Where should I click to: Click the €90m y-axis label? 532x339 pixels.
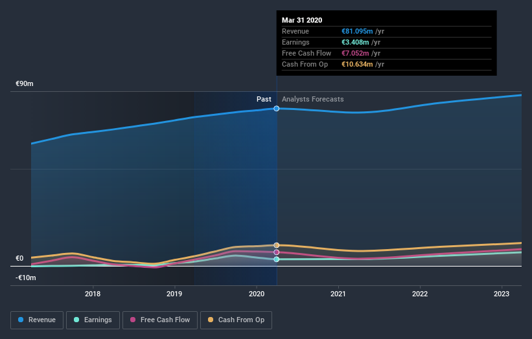25,83
